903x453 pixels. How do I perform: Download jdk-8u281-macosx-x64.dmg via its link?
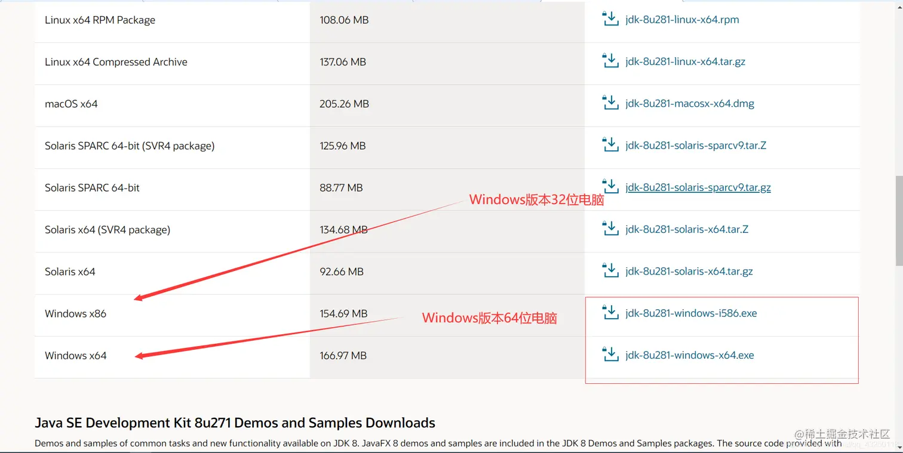[x=690, y=104]
